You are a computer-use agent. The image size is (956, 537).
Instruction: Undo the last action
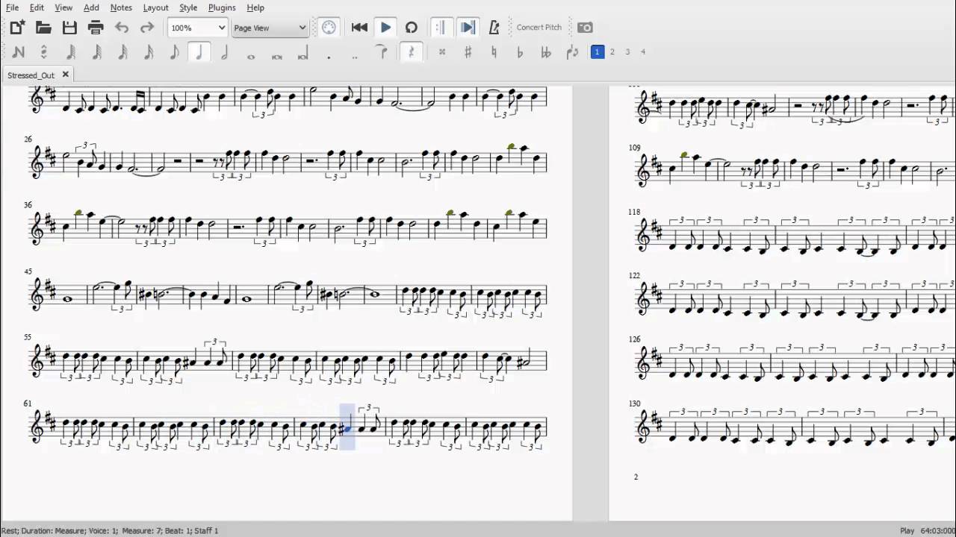pos(122,28)
